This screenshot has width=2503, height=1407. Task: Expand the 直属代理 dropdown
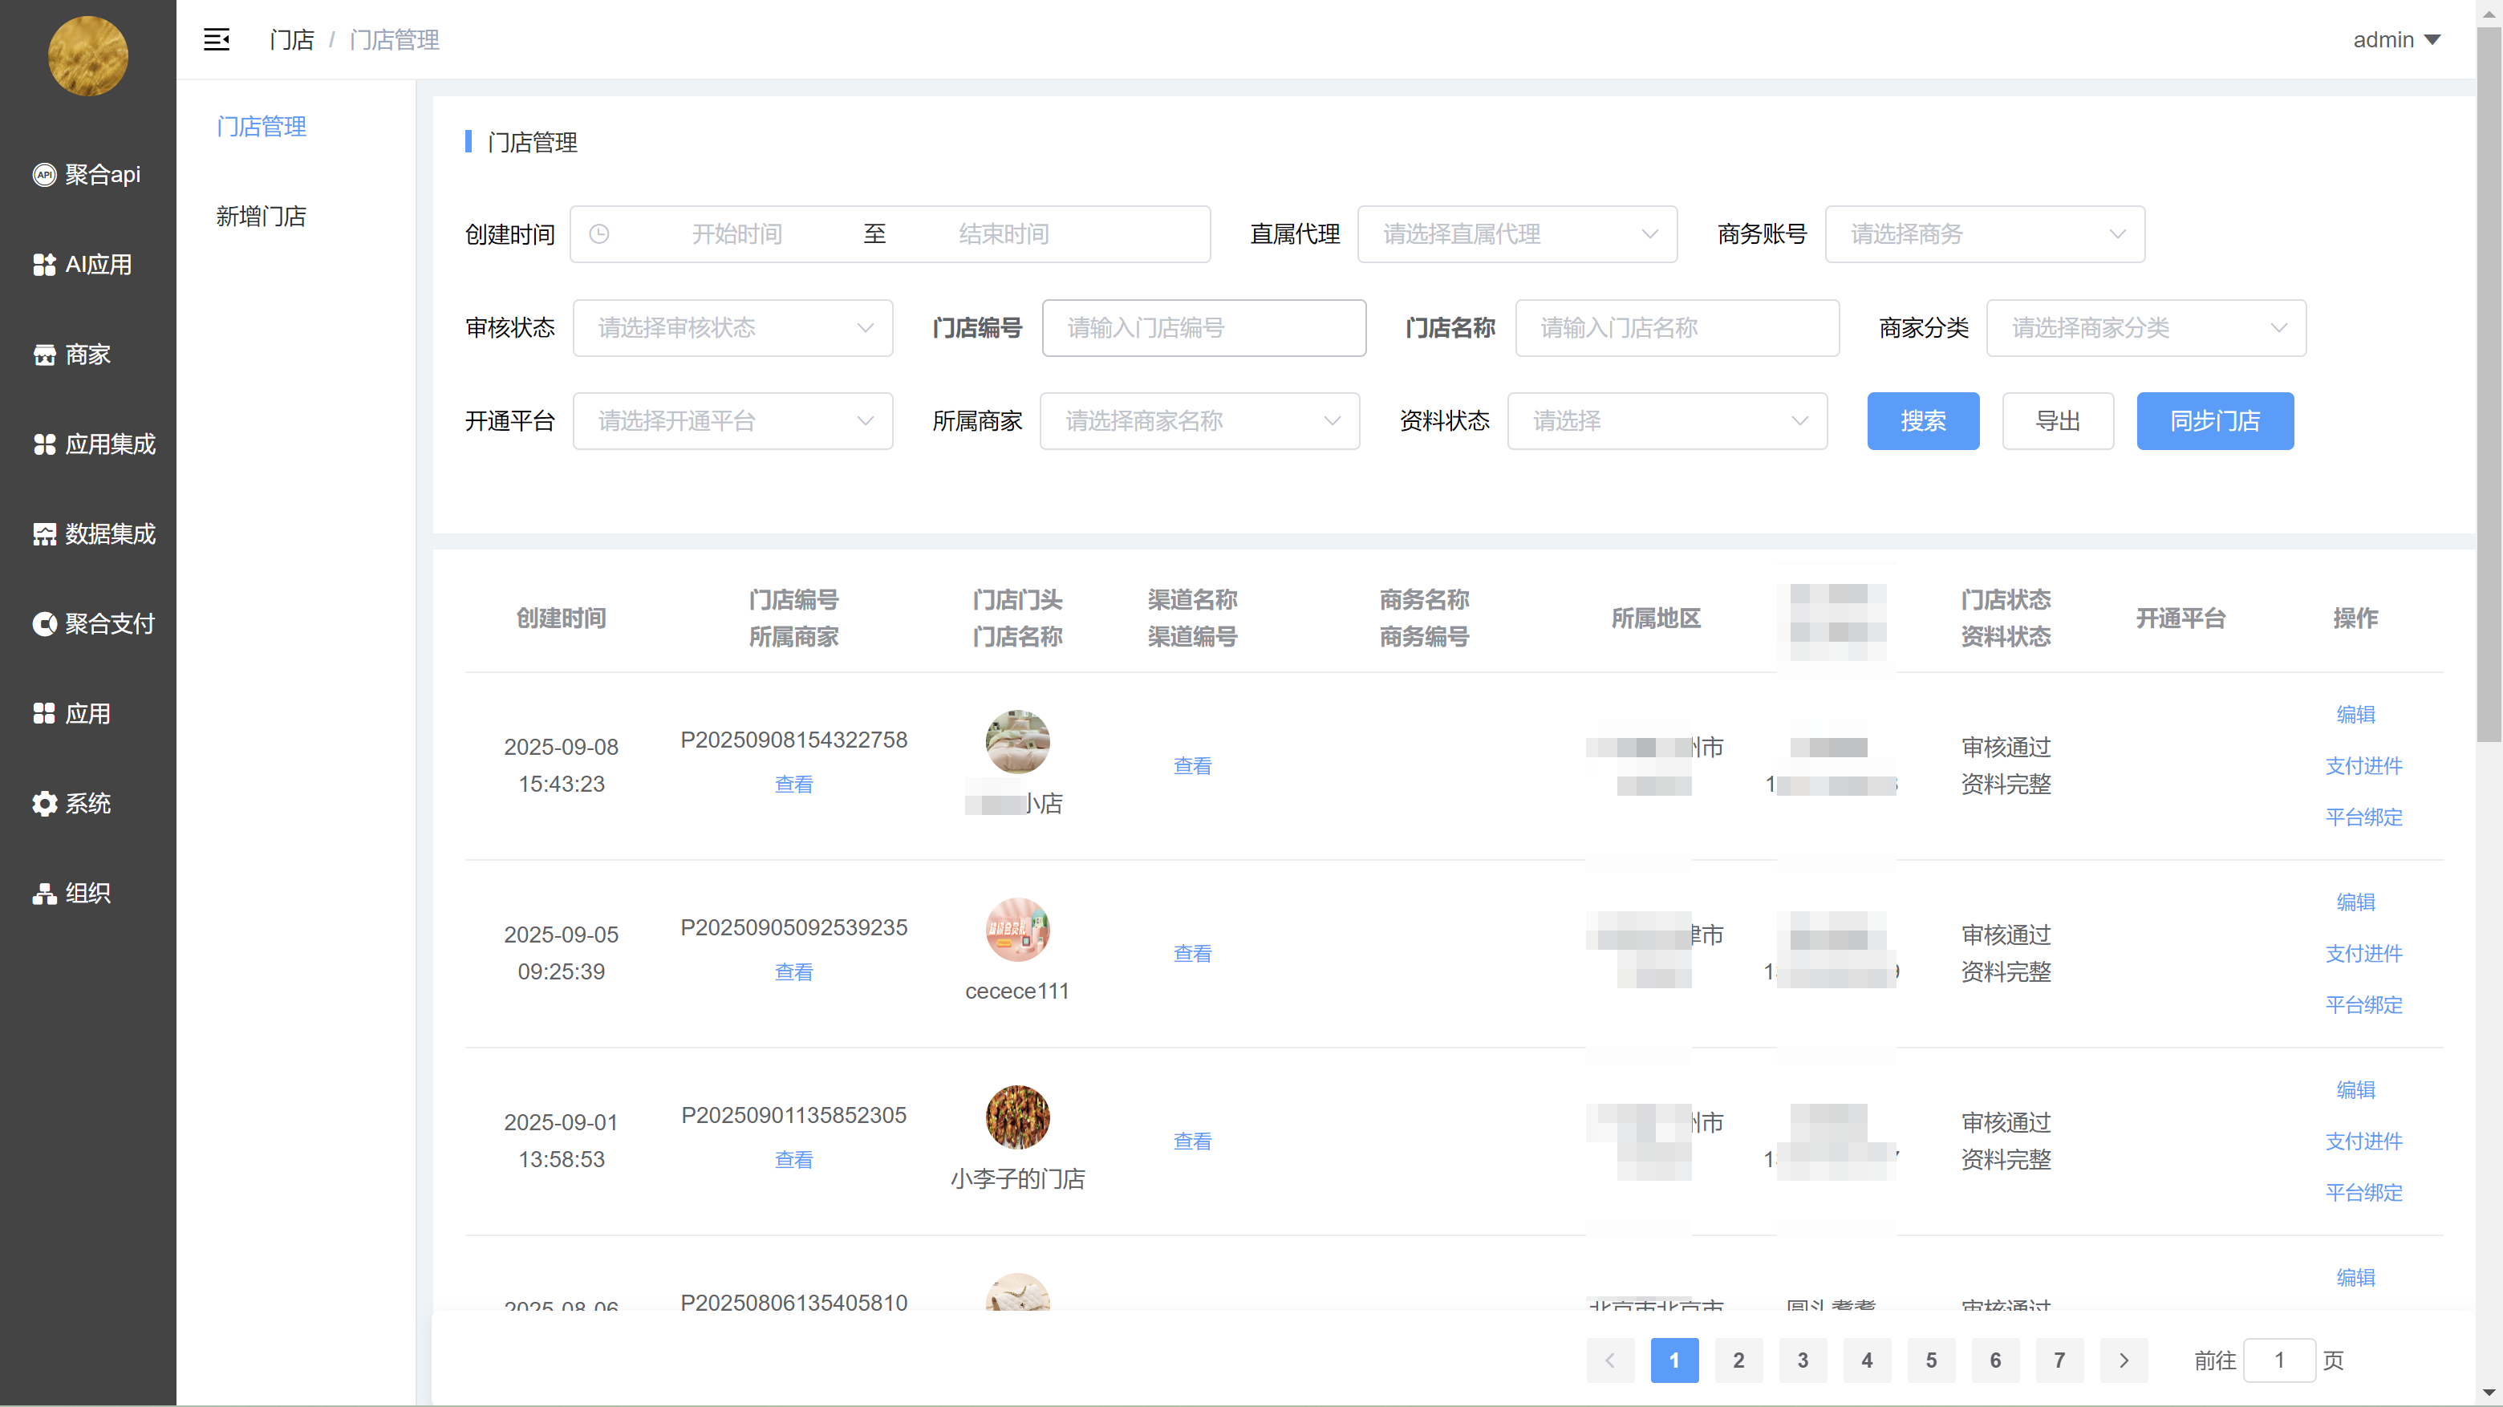1517,234
